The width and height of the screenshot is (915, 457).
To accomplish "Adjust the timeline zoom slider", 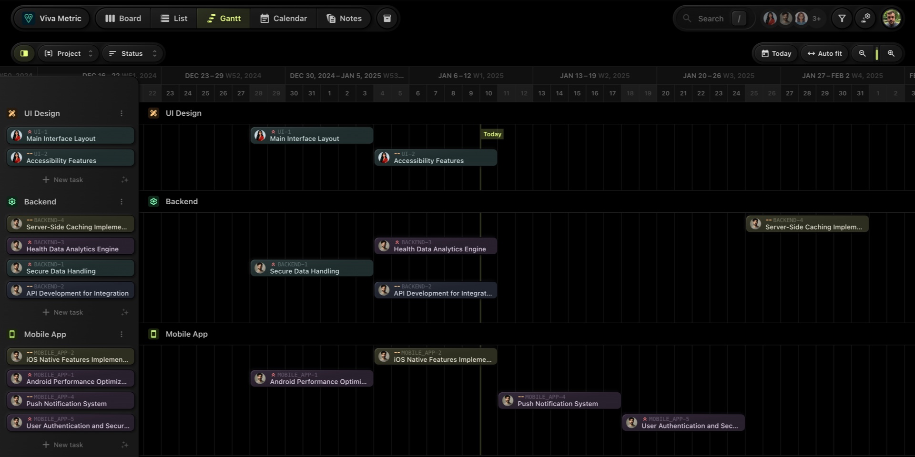I will tap(877, 53).
